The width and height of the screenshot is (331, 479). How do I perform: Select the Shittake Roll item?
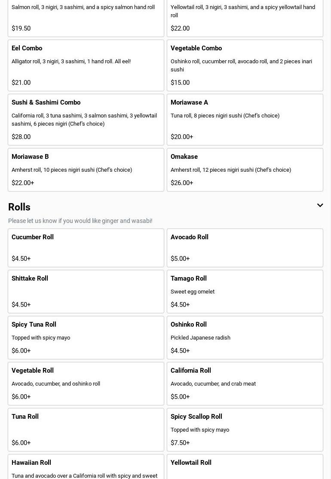(x=86, y=291)
